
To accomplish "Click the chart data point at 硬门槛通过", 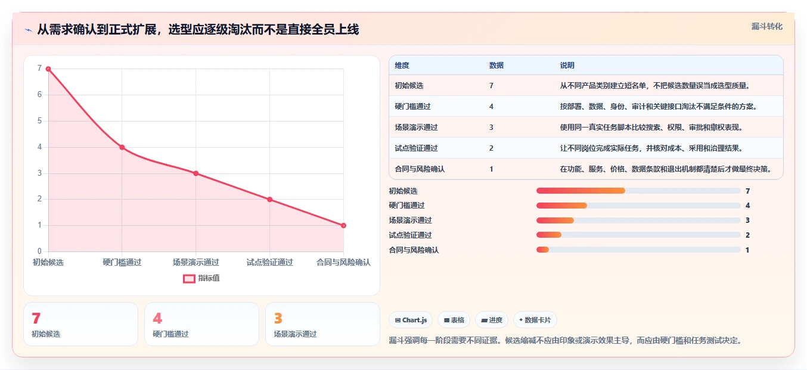I will [x=122, y=147].
